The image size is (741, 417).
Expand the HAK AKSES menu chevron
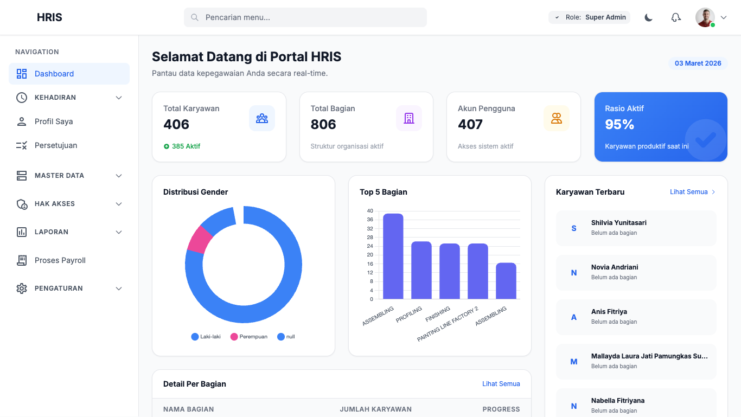(119, 204)
